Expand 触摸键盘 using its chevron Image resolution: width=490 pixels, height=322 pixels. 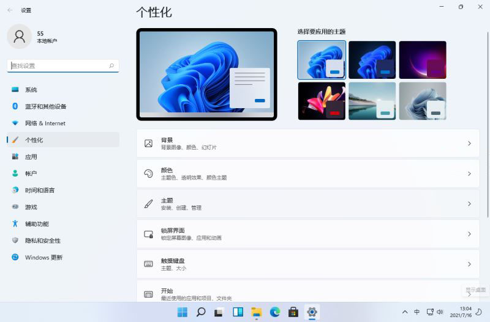tap(469, 264)
